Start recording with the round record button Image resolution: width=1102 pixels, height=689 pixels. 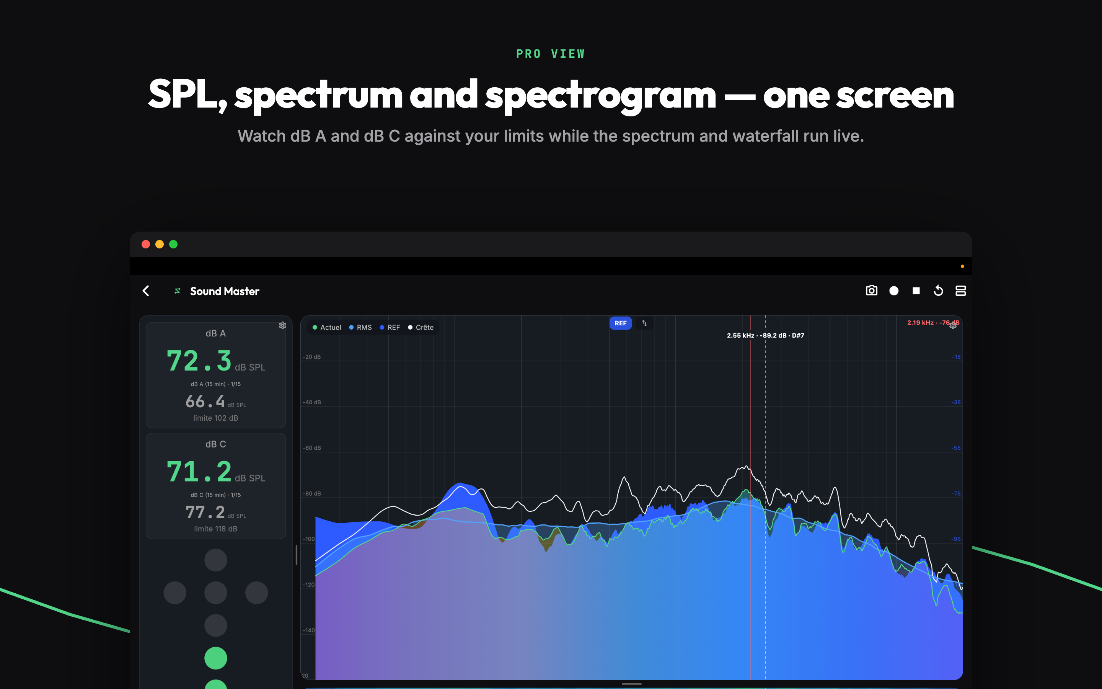click(x=893, y=291)
